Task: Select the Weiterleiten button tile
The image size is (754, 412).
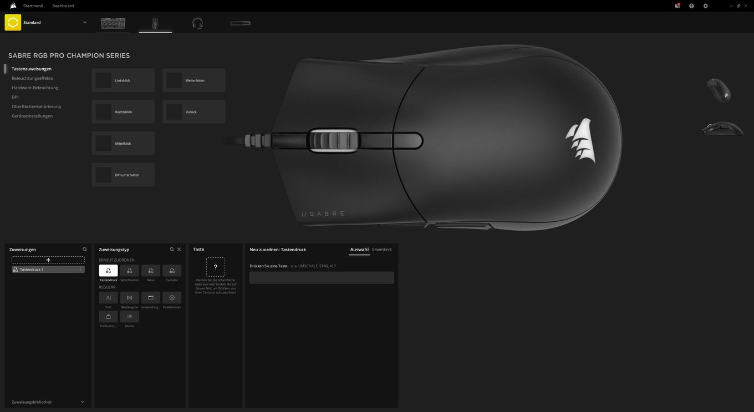Action: point(194,80)
